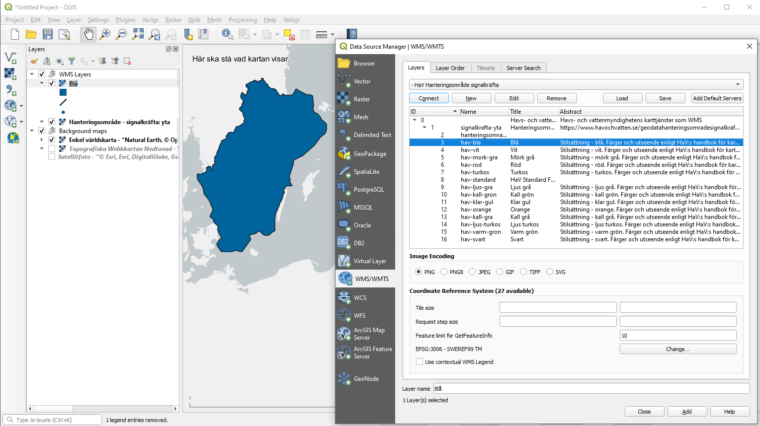Expand tree node 0 in the layer list
The width and height of the screenshot is (760, 426).
tap(415, 120)
